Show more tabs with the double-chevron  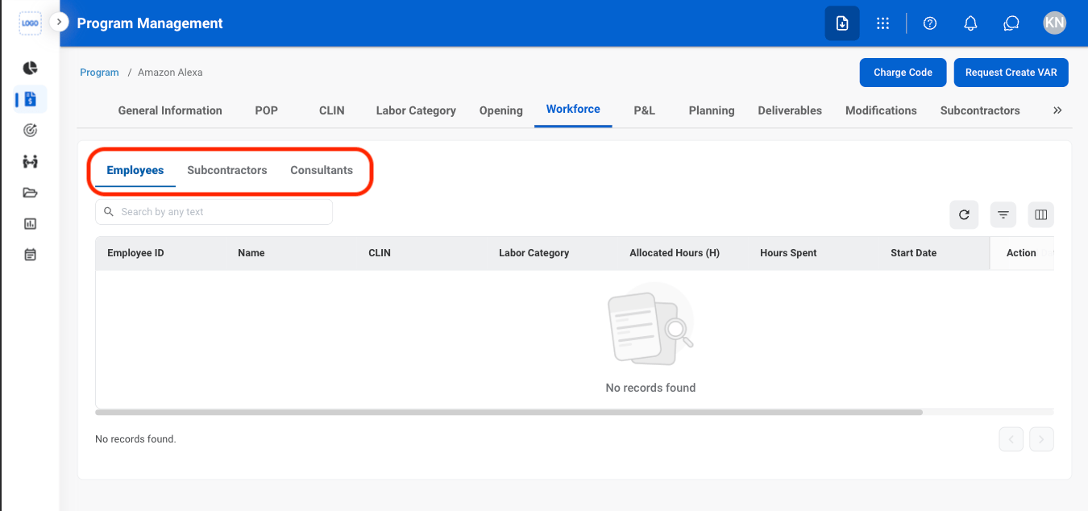click(x=1057, y=110)
